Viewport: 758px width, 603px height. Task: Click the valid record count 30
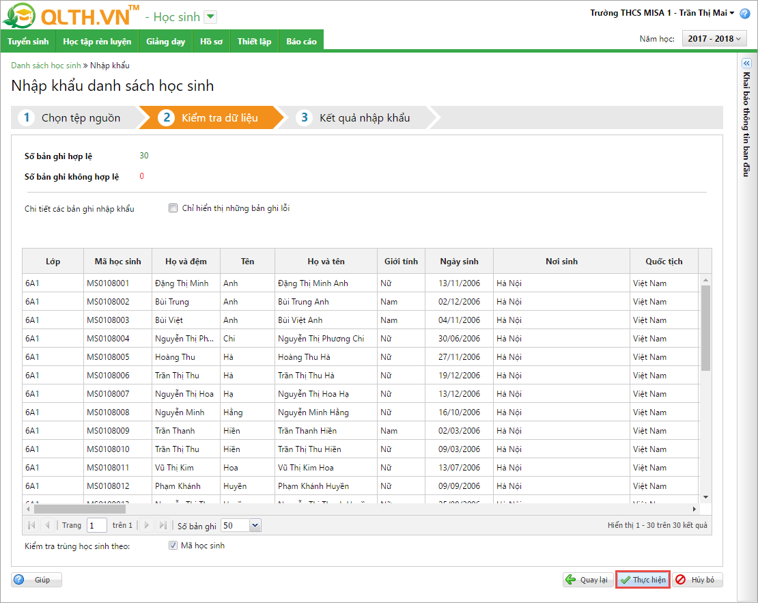coord(144,156)
